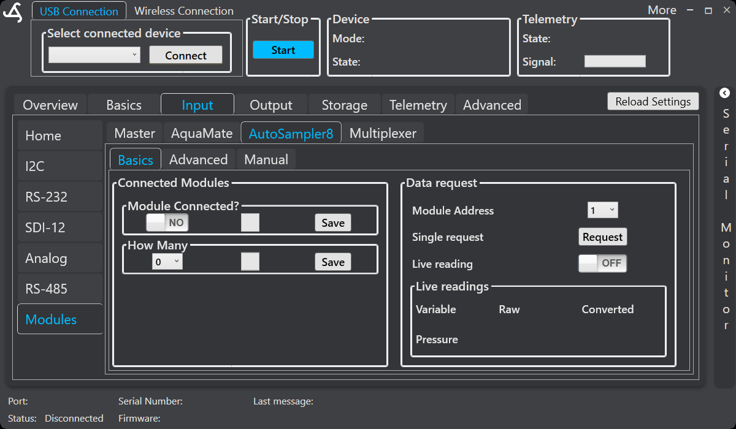Save the How Many setting
The height and width of the screenshot is (429, 736).
click(333, 262)
